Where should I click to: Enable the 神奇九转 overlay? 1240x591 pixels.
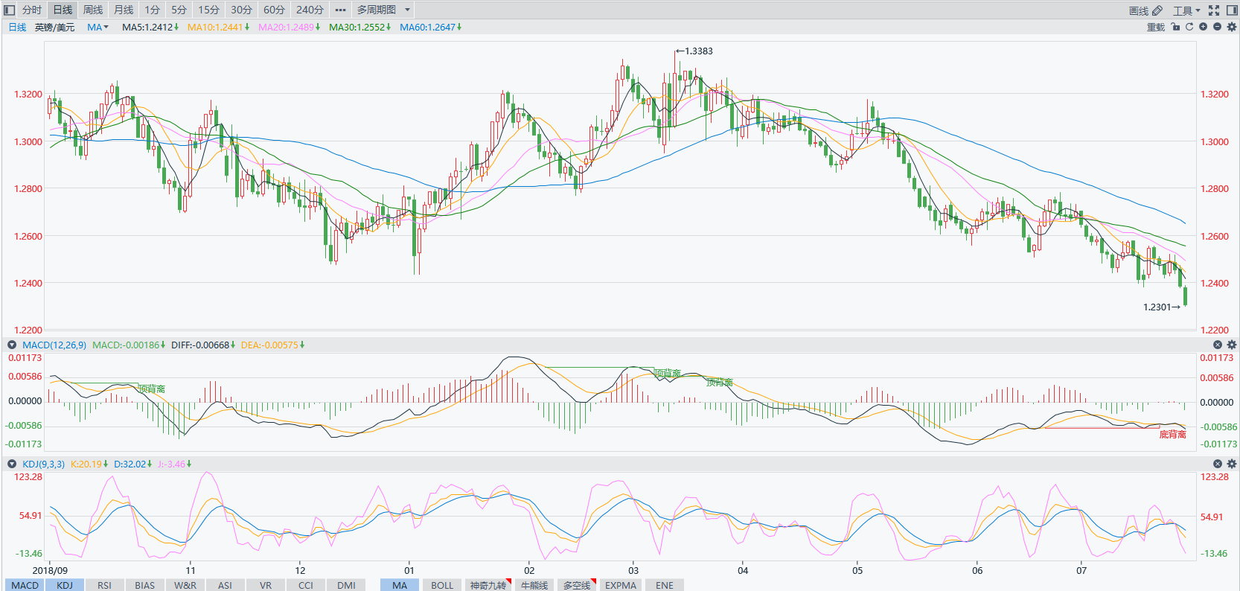(x=488, y=585)
